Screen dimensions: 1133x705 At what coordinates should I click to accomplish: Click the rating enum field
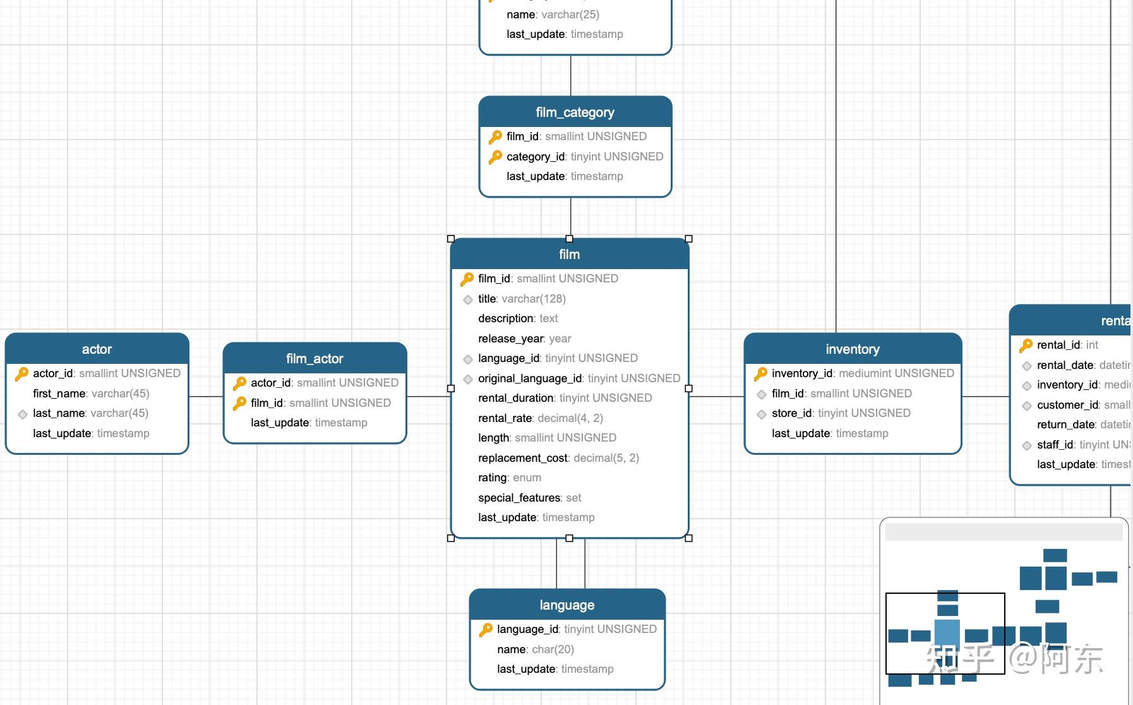pyautogui.click(x=509, y=478)
